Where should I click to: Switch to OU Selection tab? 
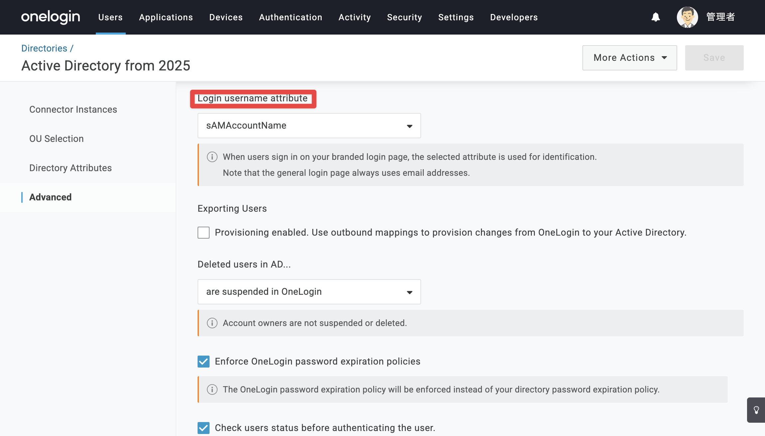point(57,139)
